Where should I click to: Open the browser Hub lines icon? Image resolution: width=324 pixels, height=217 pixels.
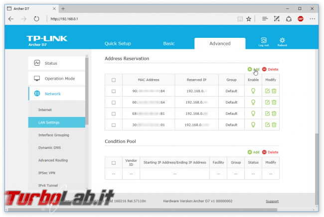click(x=265, y=19)
